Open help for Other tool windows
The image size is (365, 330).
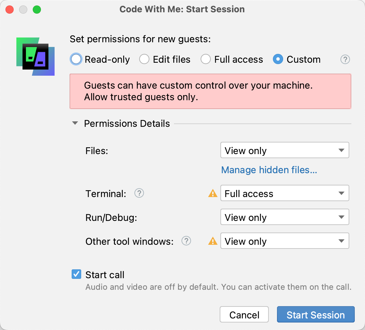click(x=186, y=241)
